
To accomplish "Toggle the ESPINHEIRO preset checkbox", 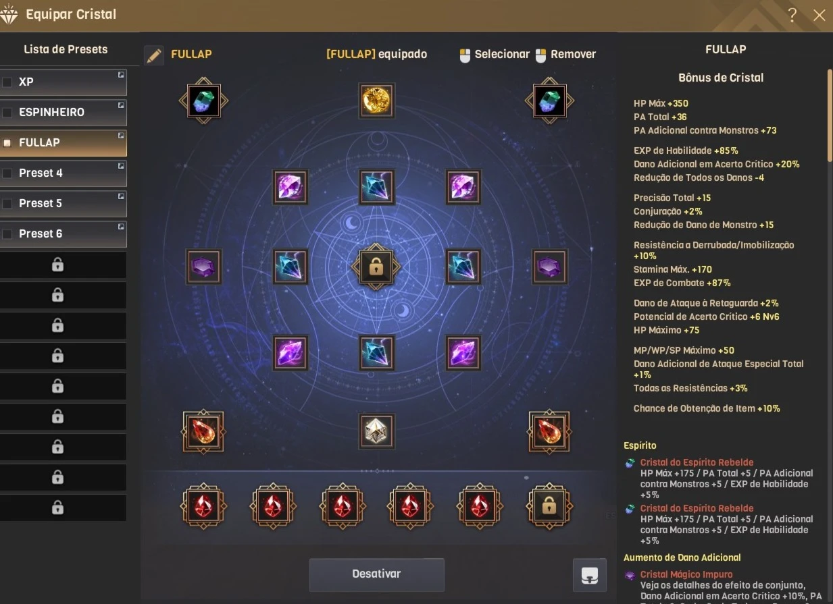I will click(7, 113).
